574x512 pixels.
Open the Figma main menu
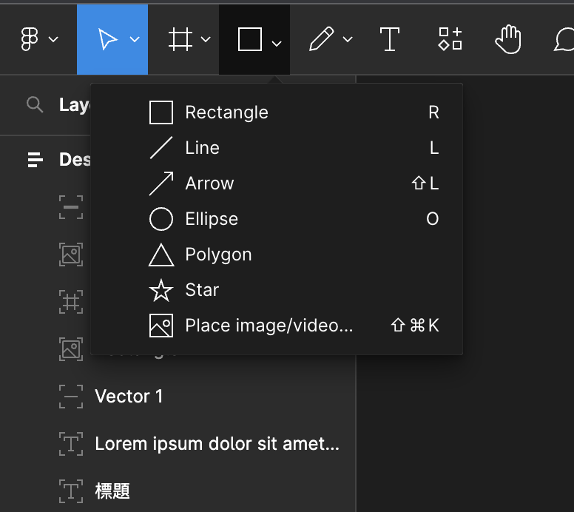pos(30,40)
